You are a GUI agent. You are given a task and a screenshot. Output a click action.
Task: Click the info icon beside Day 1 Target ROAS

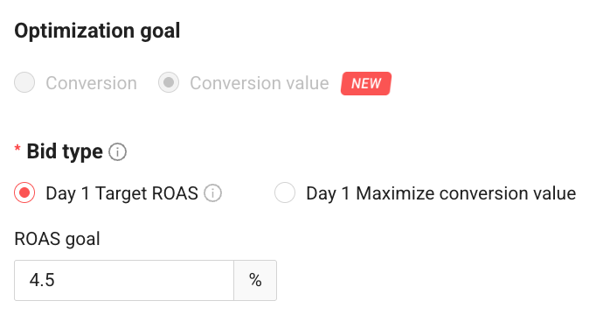[x=212, y=193]
